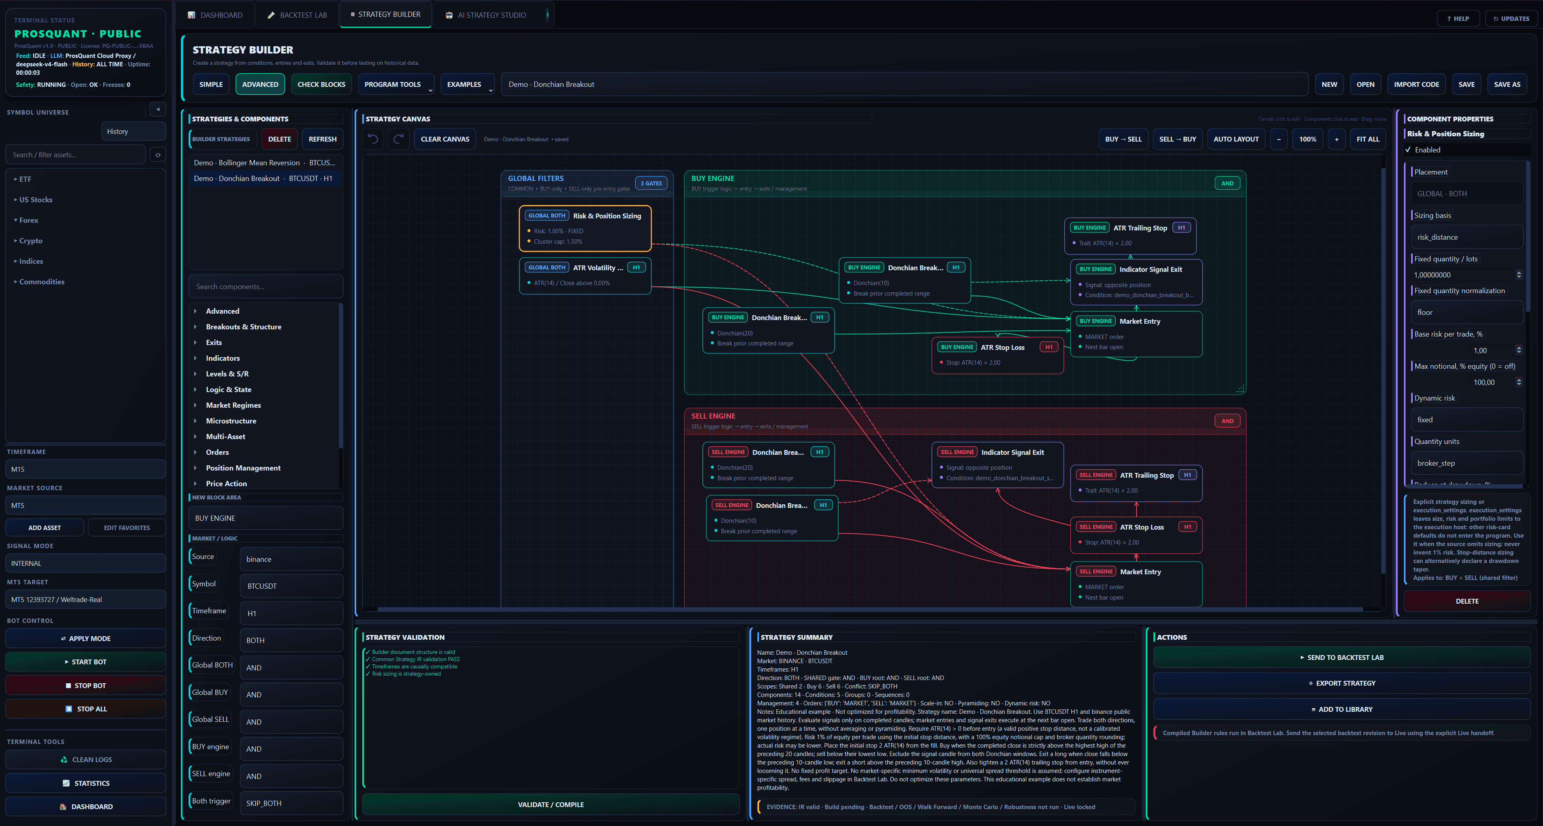
Task: Click the H1 badge on ATR Volatility node
Action: pos(636,268)
